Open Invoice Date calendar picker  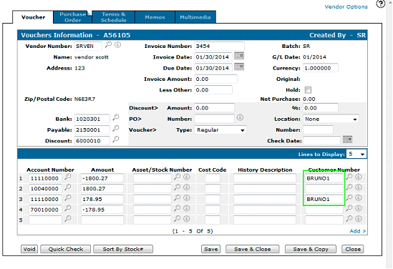point(239,56)
